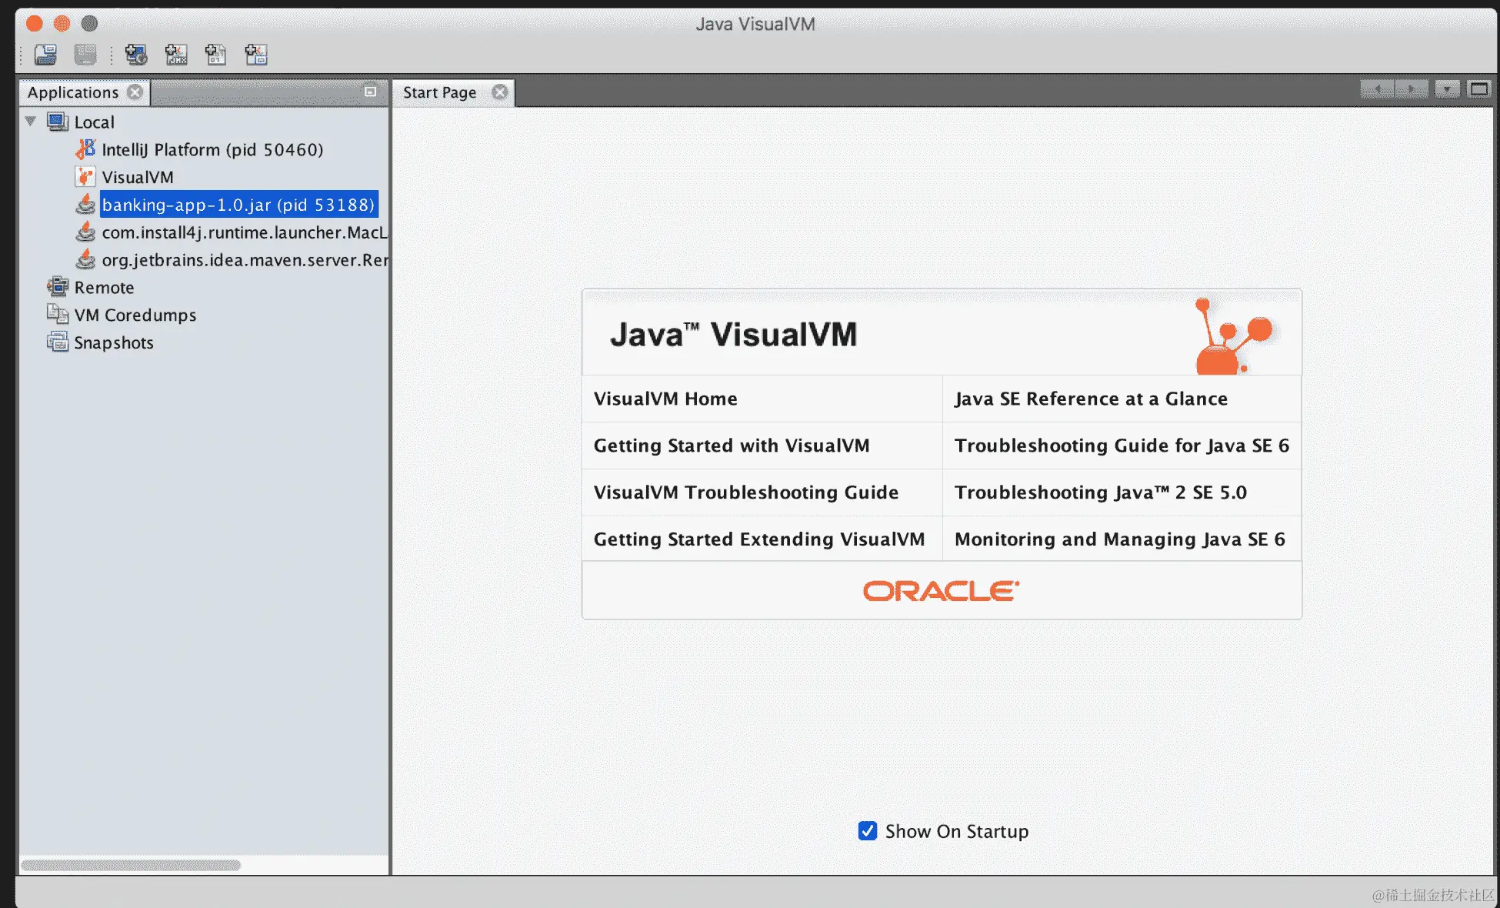Image resolution: width=1500 pixels, height=908 pixels.
Task: Click the Remote hosts node icon
Action: click(58, 287)
